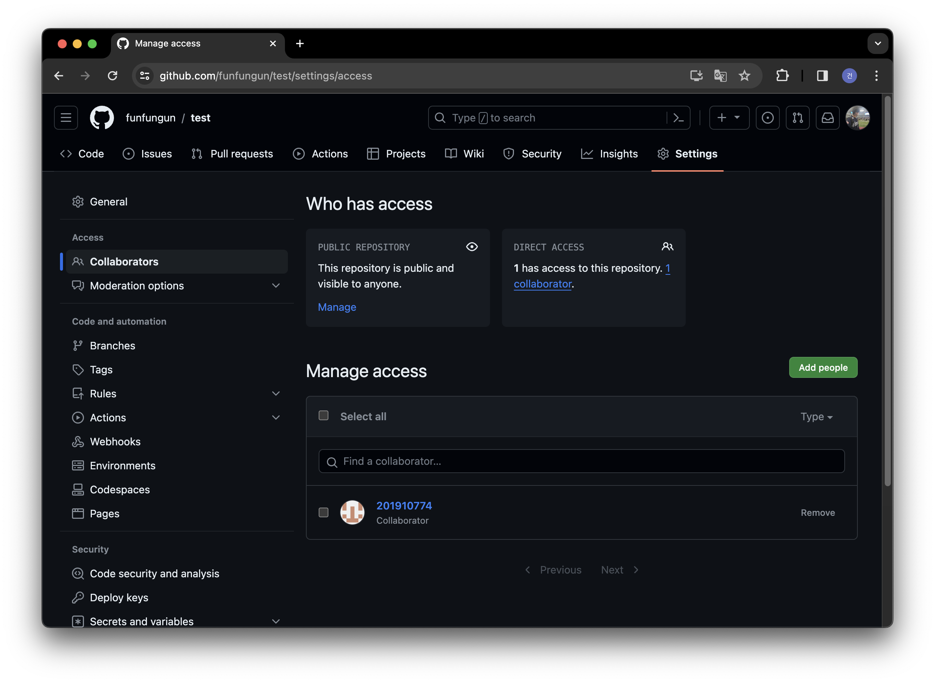Click the GitHub Octocat logo
The width and height of the screenshot is (935, 683).
pos(102,118)
